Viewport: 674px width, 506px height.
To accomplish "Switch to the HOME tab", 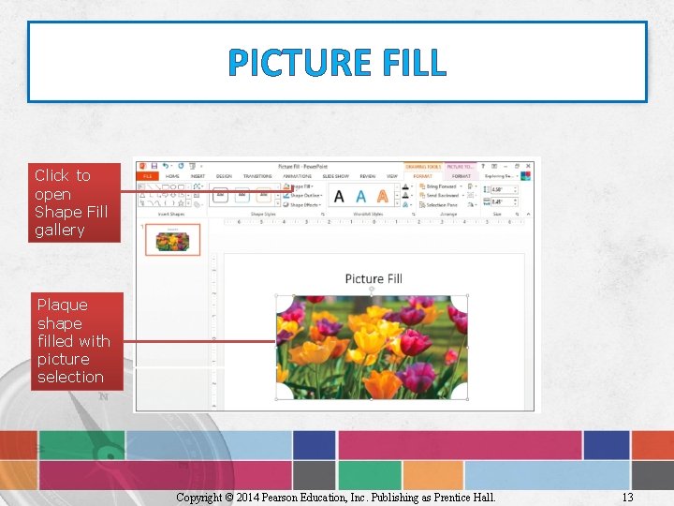I will [172, 176].
